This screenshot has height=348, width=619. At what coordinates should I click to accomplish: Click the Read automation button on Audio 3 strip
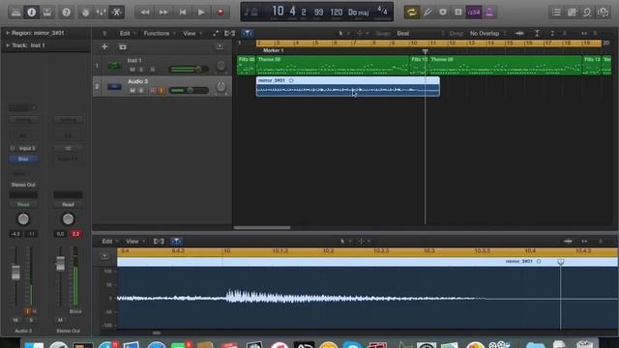coord(23,204)
